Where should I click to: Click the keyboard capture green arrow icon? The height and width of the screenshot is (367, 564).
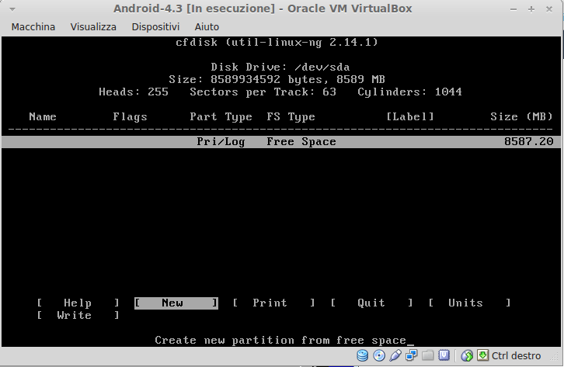(482, 355)
